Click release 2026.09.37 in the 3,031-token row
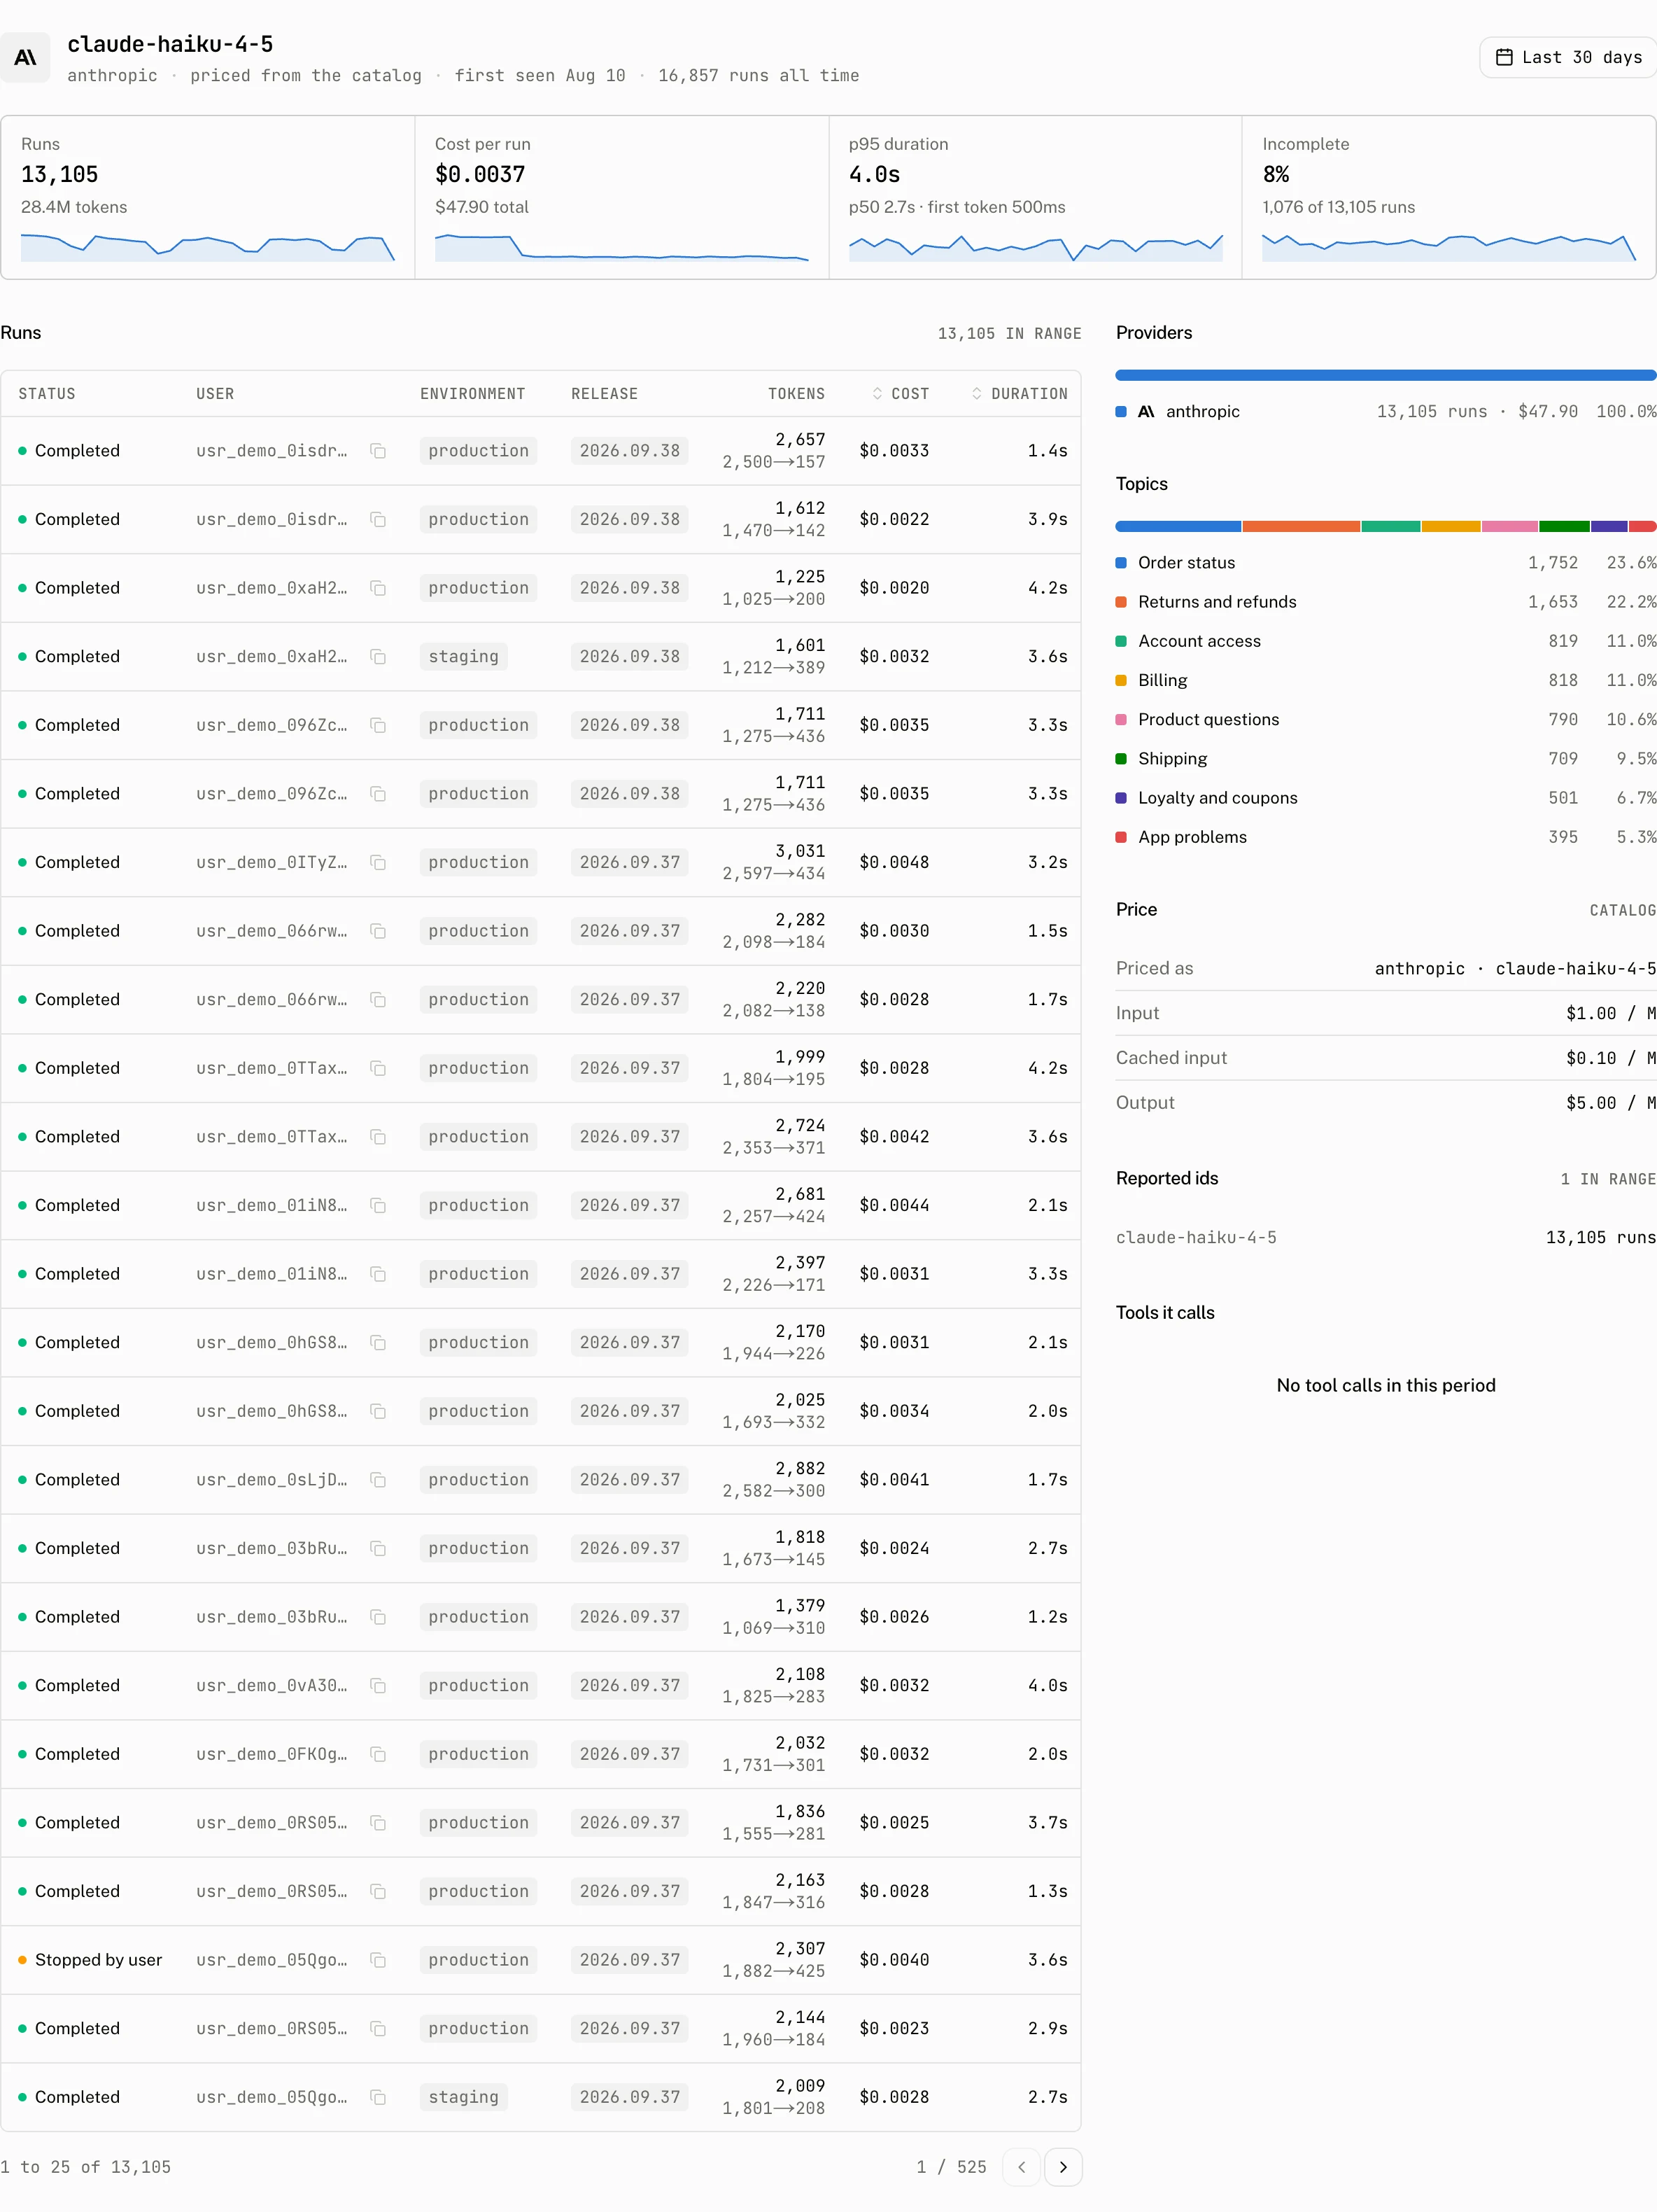Image resolution: width=1657 pixels, height=2212 pixels. tap(630, 862)
